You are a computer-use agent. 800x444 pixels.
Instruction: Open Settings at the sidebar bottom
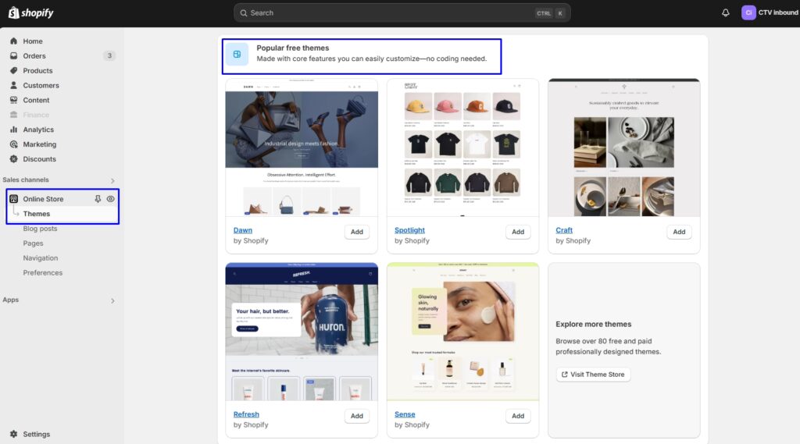click(x=36, y=434)
